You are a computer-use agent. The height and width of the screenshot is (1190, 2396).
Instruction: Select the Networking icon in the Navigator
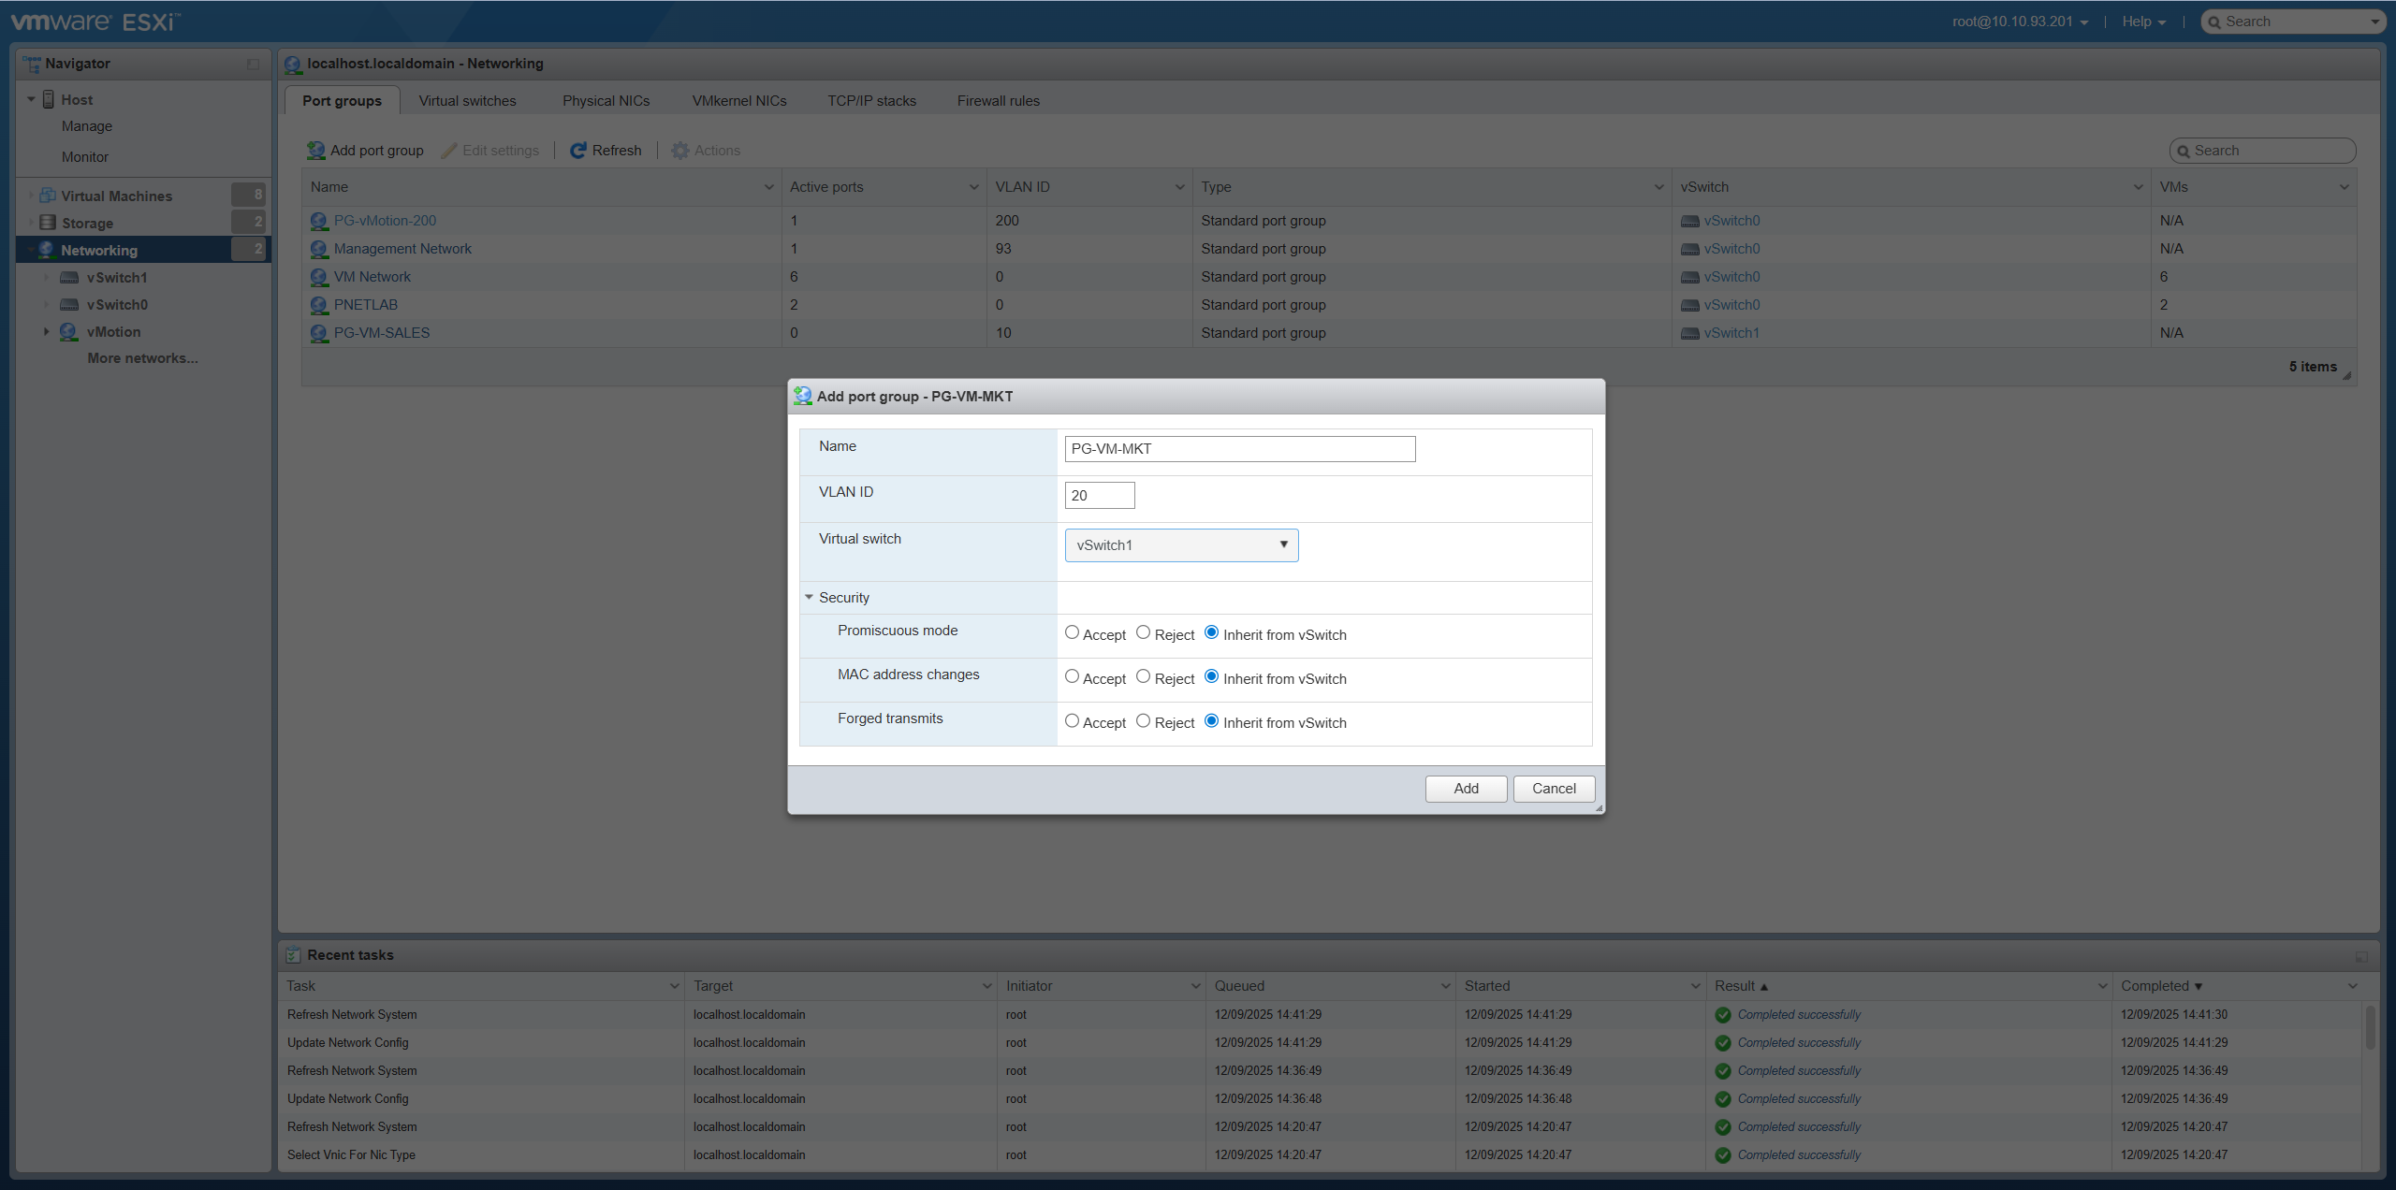[46, 250]
